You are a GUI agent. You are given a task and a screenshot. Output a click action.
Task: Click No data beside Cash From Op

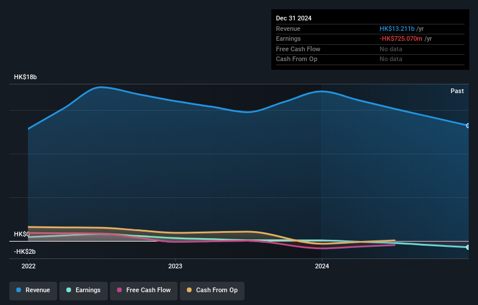click(x=391, y=59)
